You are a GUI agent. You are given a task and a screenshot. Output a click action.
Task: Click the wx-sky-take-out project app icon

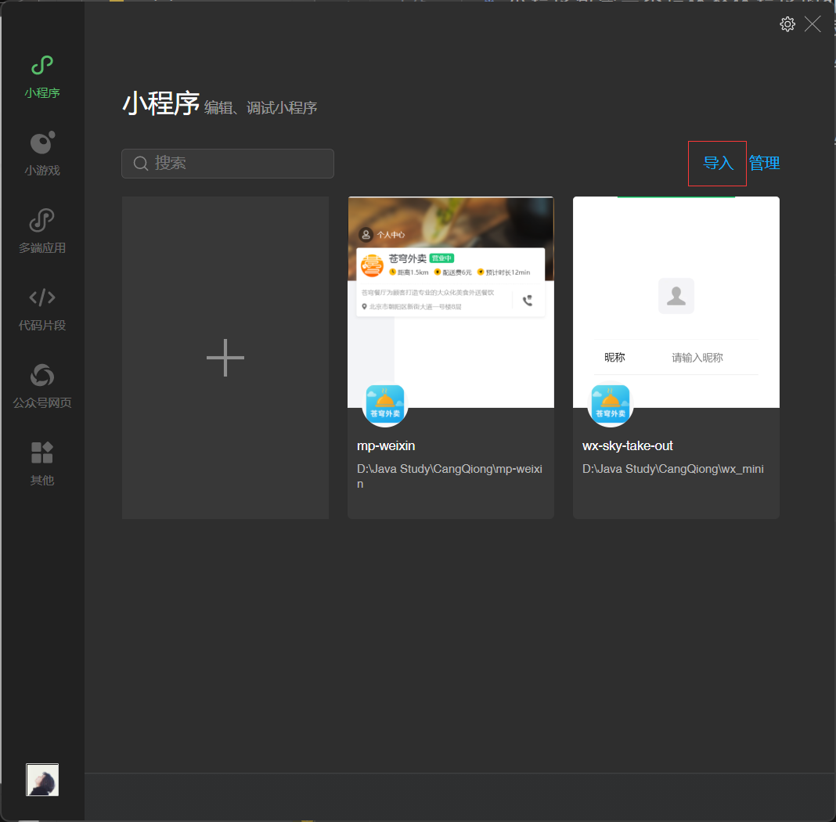coord(610,404)
